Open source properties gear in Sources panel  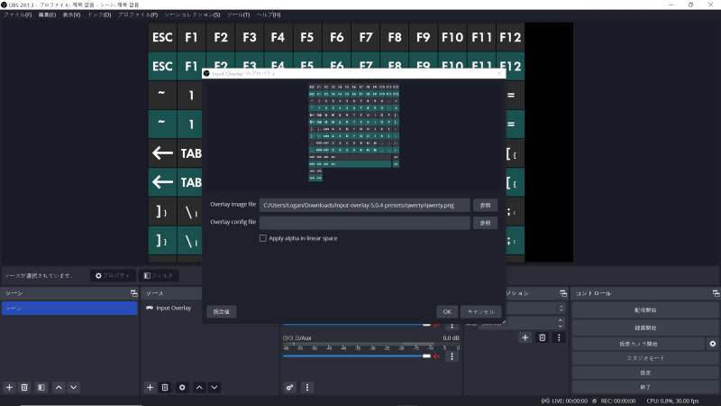click(x=182, y=387)
